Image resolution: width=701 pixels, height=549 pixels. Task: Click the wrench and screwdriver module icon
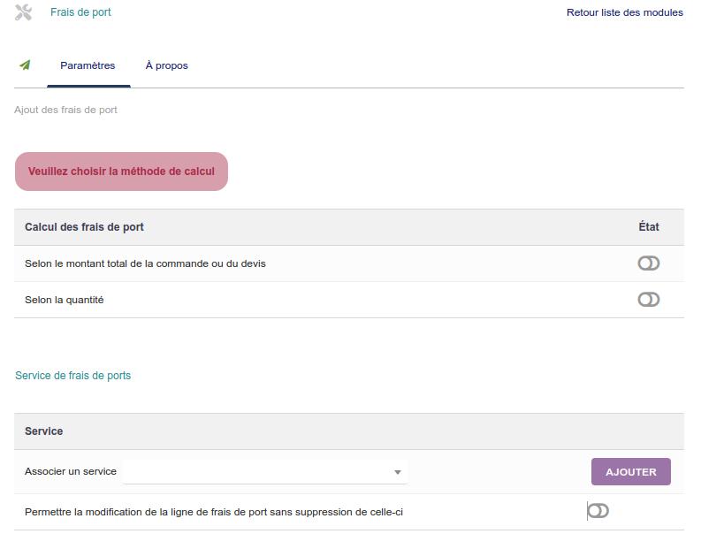(24, 12)
